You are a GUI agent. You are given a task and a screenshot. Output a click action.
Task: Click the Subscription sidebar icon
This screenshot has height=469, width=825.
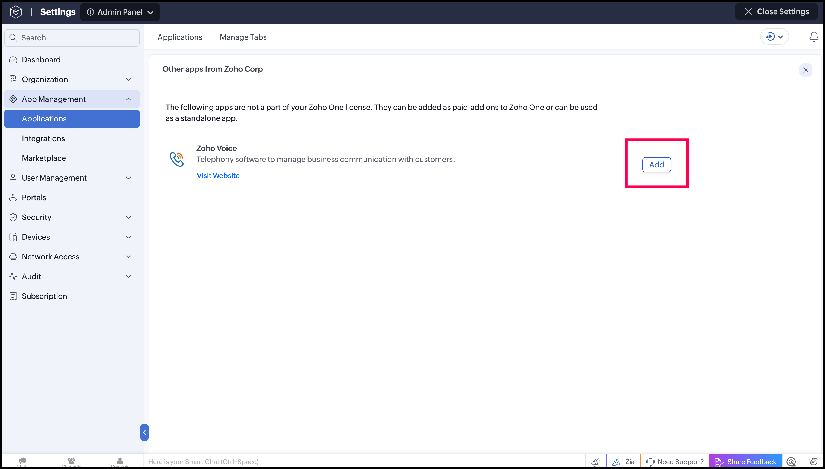(x=13, y=296)
